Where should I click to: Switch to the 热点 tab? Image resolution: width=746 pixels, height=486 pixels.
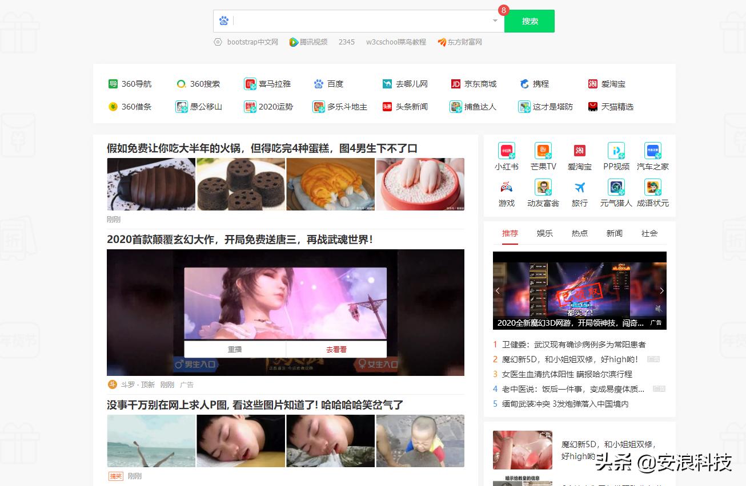[x=579, y=233]
